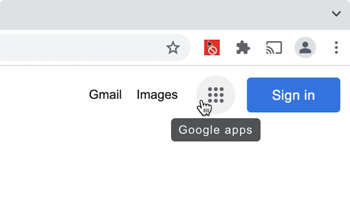The width and height of the screenshot is (350, 218).
Task: Go to Google Images link
Action: (x=157, y=95)
